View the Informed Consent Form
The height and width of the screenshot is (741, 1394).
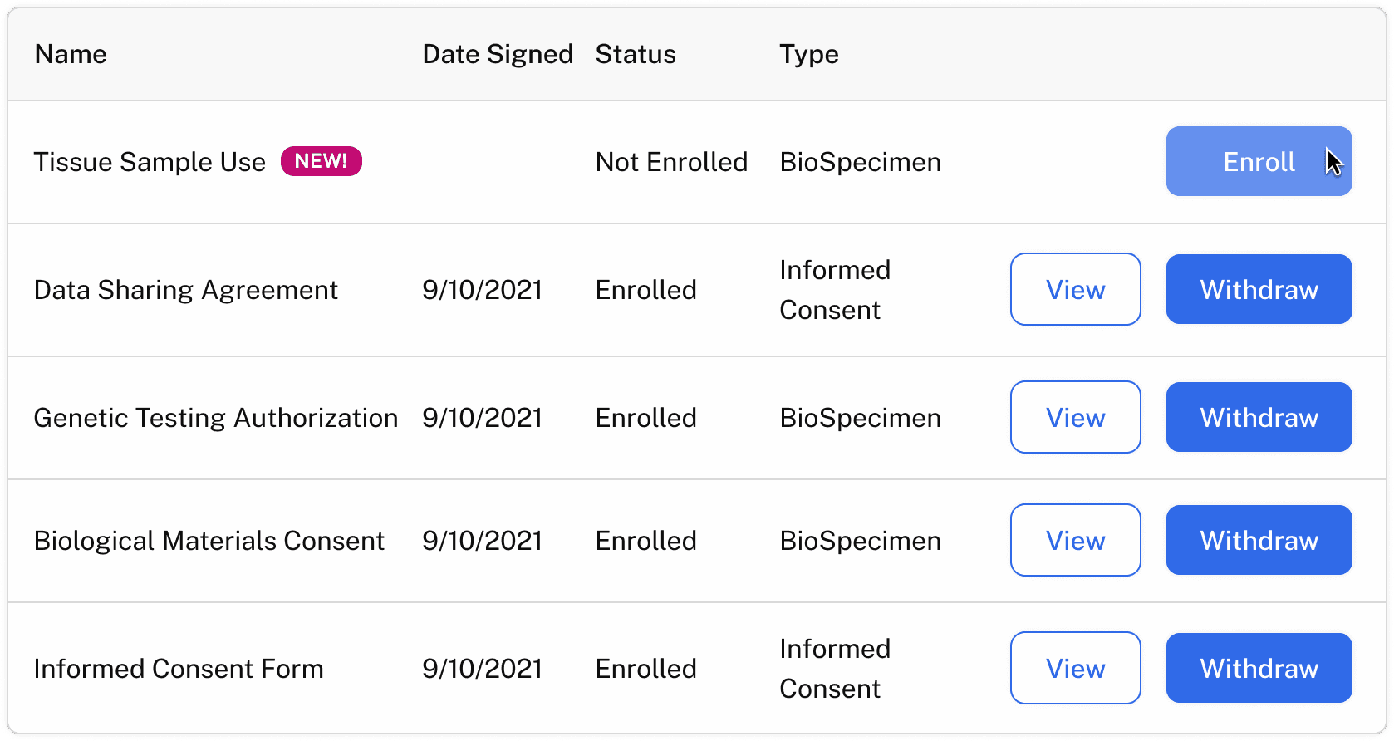pyautogui.click(x=1075, y=669)
